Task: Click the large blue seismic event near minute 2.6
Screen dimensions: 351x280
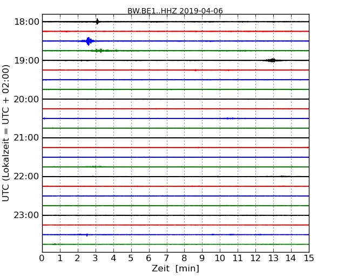Action: tap(89, 41)
